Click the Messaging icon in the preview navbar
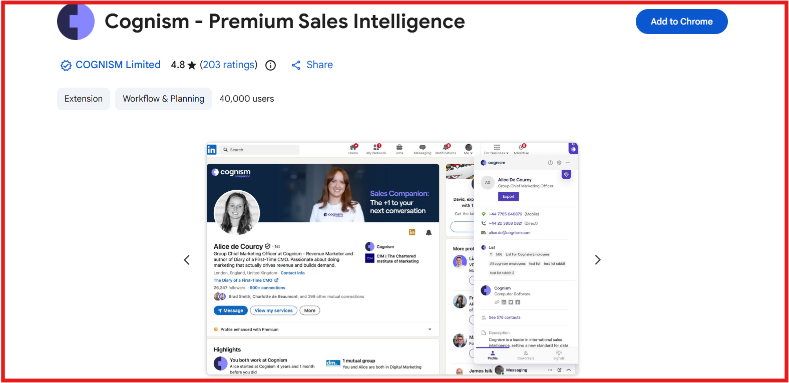The width and height of the screenshot is (789, 383). tap(423, 149)
